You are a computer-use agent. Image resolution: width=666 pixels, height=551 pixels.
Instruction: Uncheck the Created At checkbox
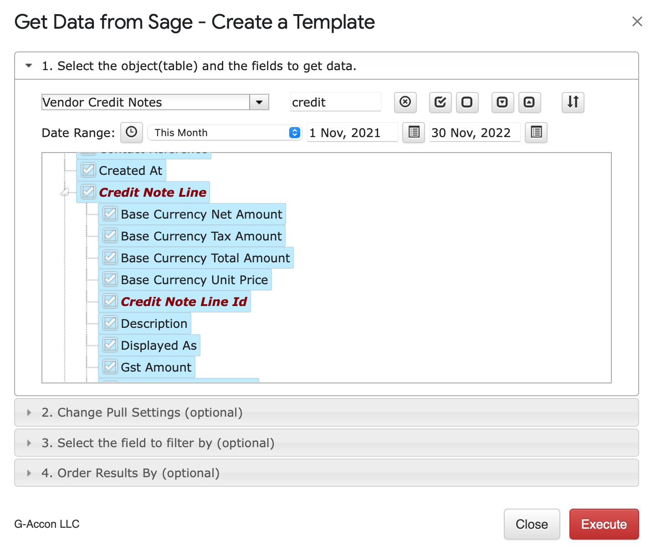88,170
